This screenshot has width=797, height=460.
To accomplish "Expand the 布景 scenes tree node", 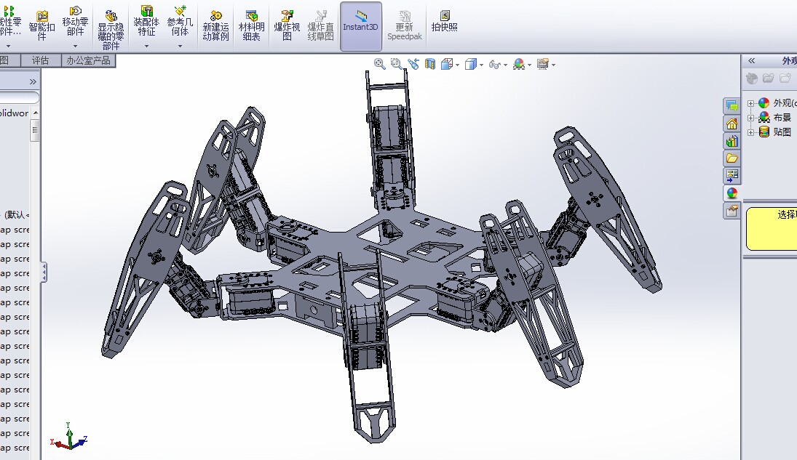I will tap(750, 118).
